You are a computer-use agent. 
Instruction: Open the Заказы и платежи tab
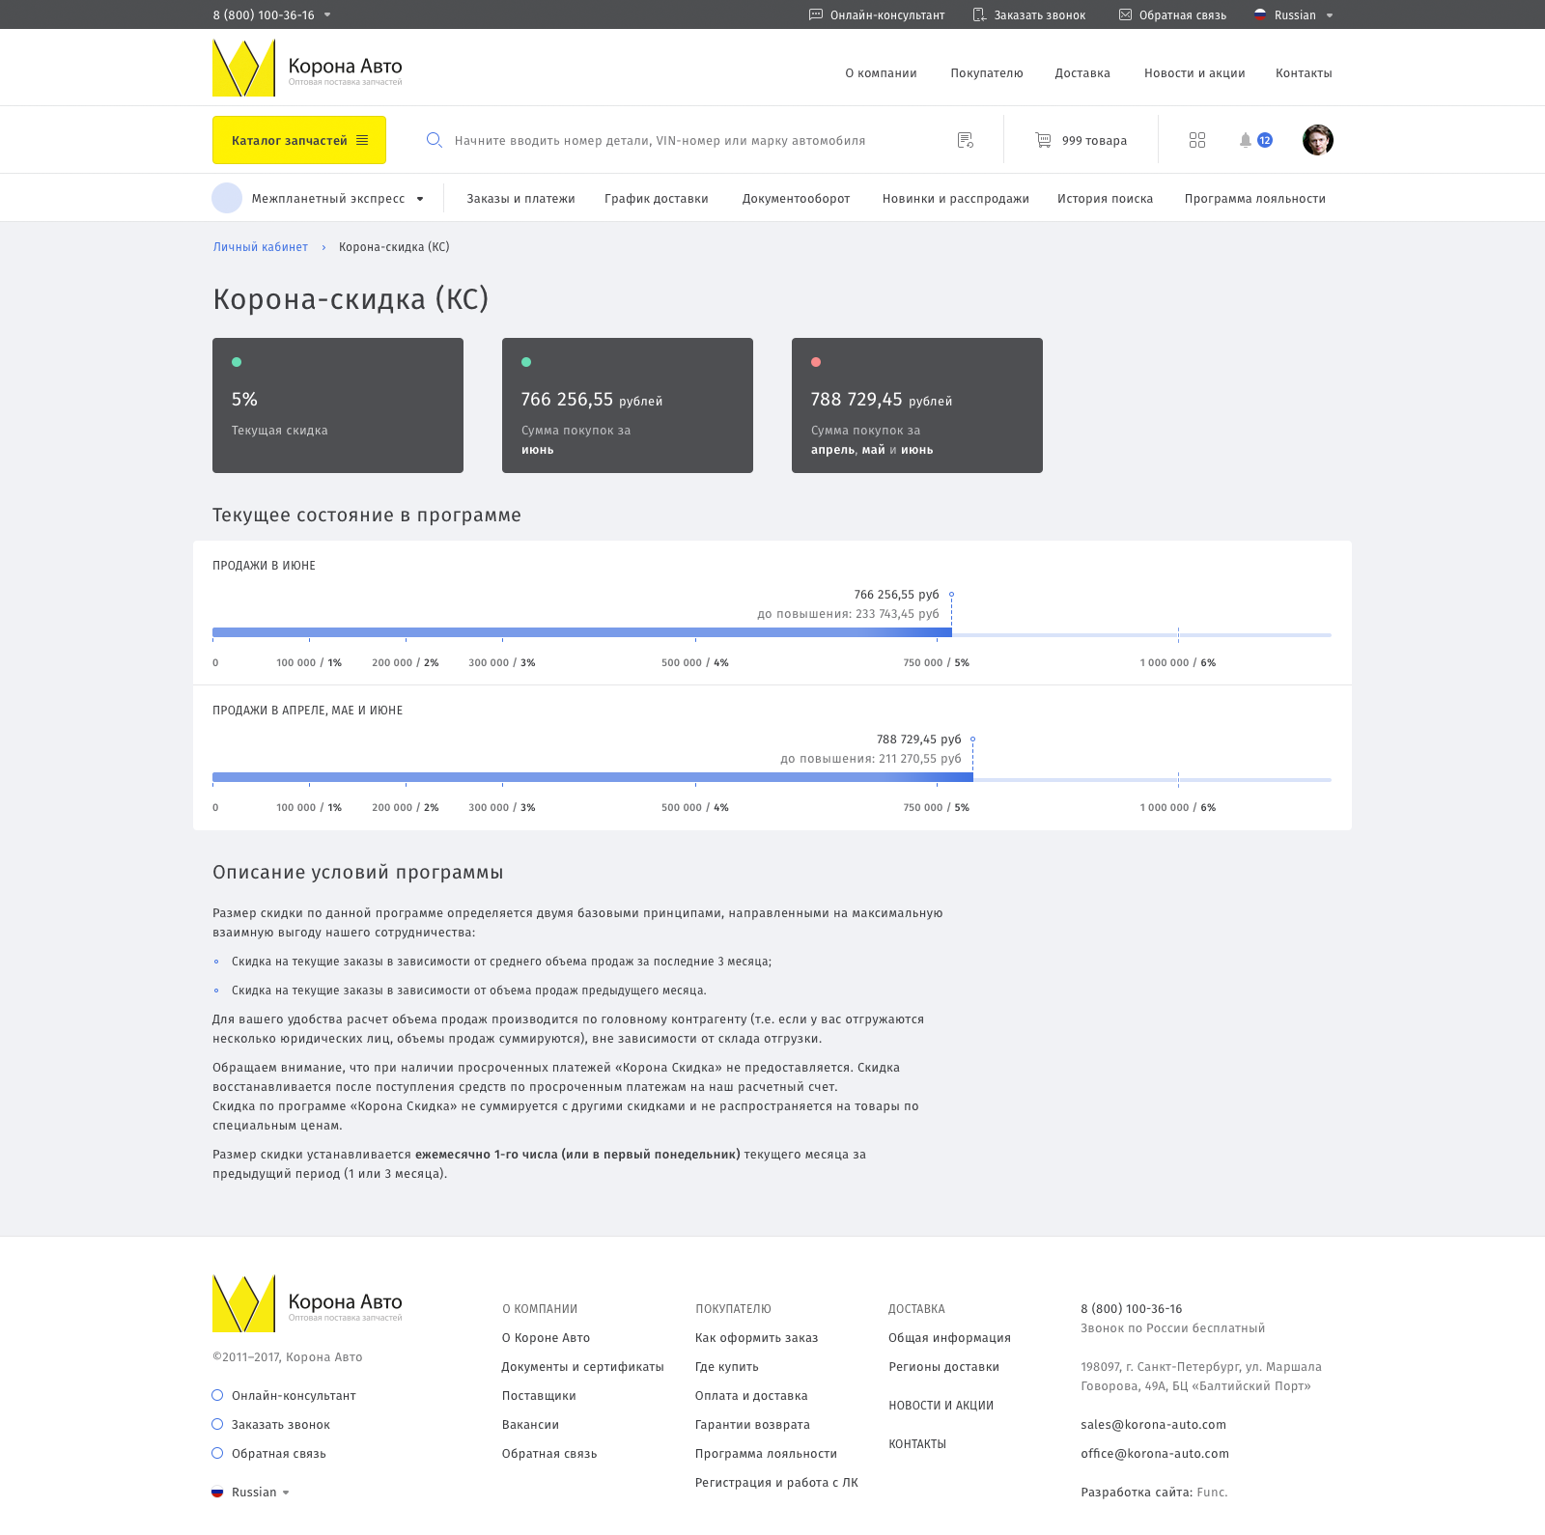click(x=520, y=199)
